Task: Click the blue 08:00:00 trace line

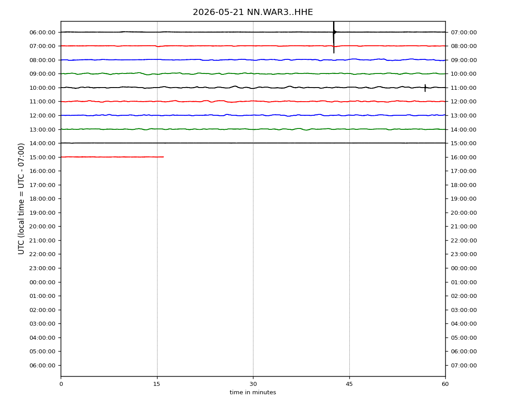Action: (253, 60)
